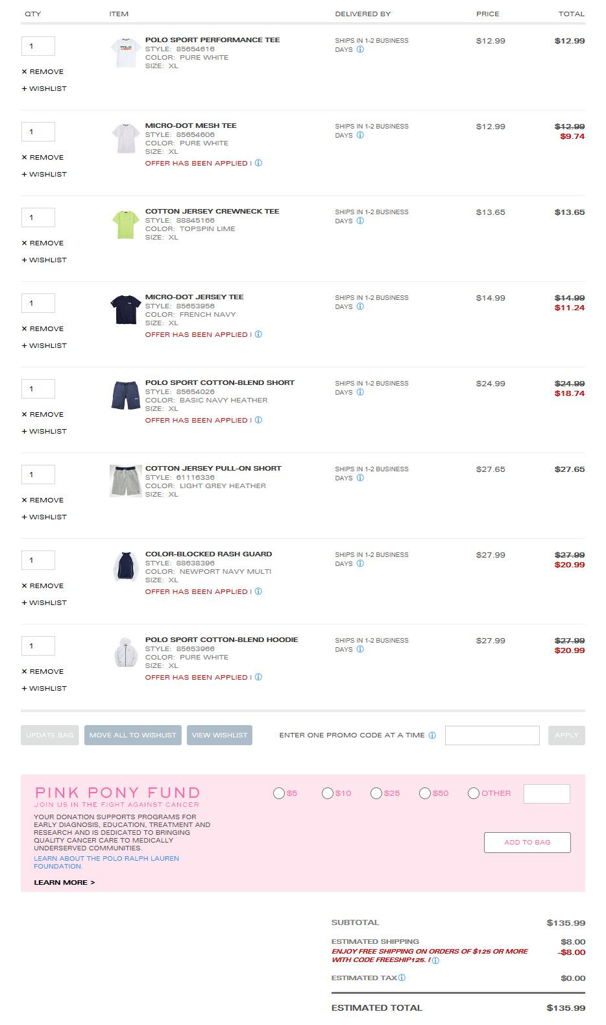Click the promo code input field
The image size is (606, 1025).
(492, 735)
